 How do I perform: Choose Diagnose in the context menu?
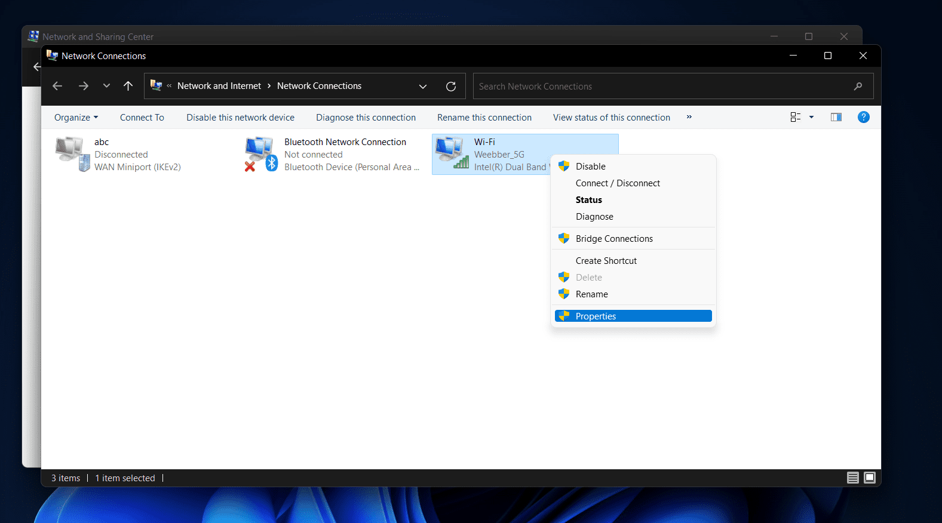[x=633, y=217]
